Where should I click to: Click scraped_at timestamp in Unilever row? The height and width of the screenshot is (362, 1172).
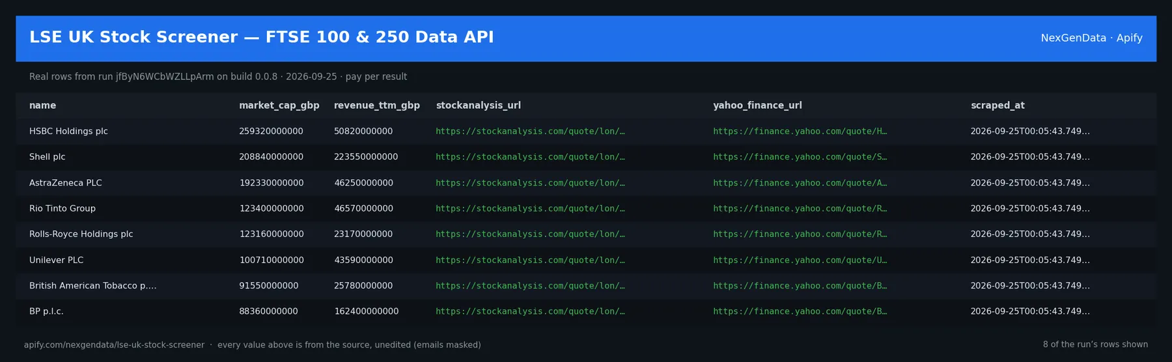tap(1030, 260)
